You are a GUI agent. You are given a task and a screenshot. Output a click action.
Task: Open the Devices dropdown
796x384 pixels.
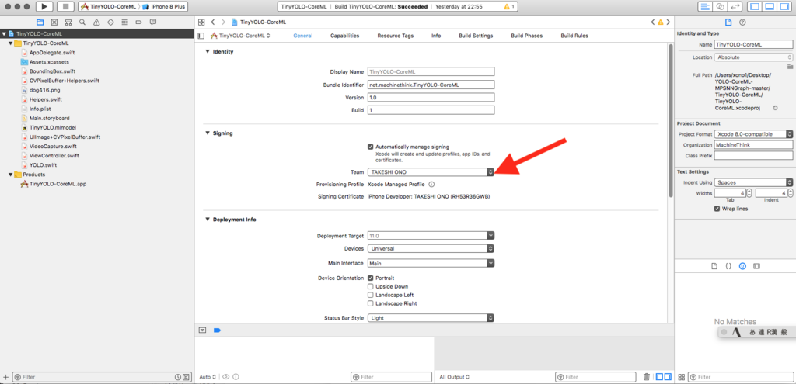431,249
